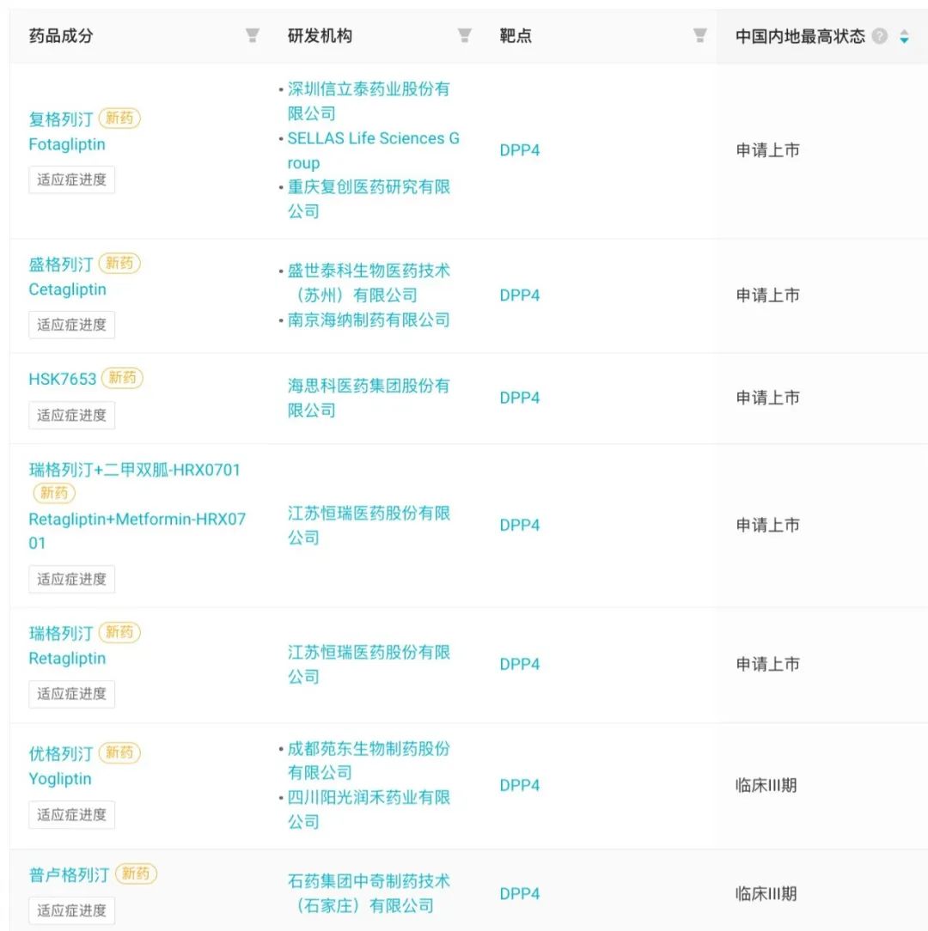The width and height of the screenshot is (928, 931).
Task: Open 盛世泰科生物医药技术 company link
Action: pos(369,283)
